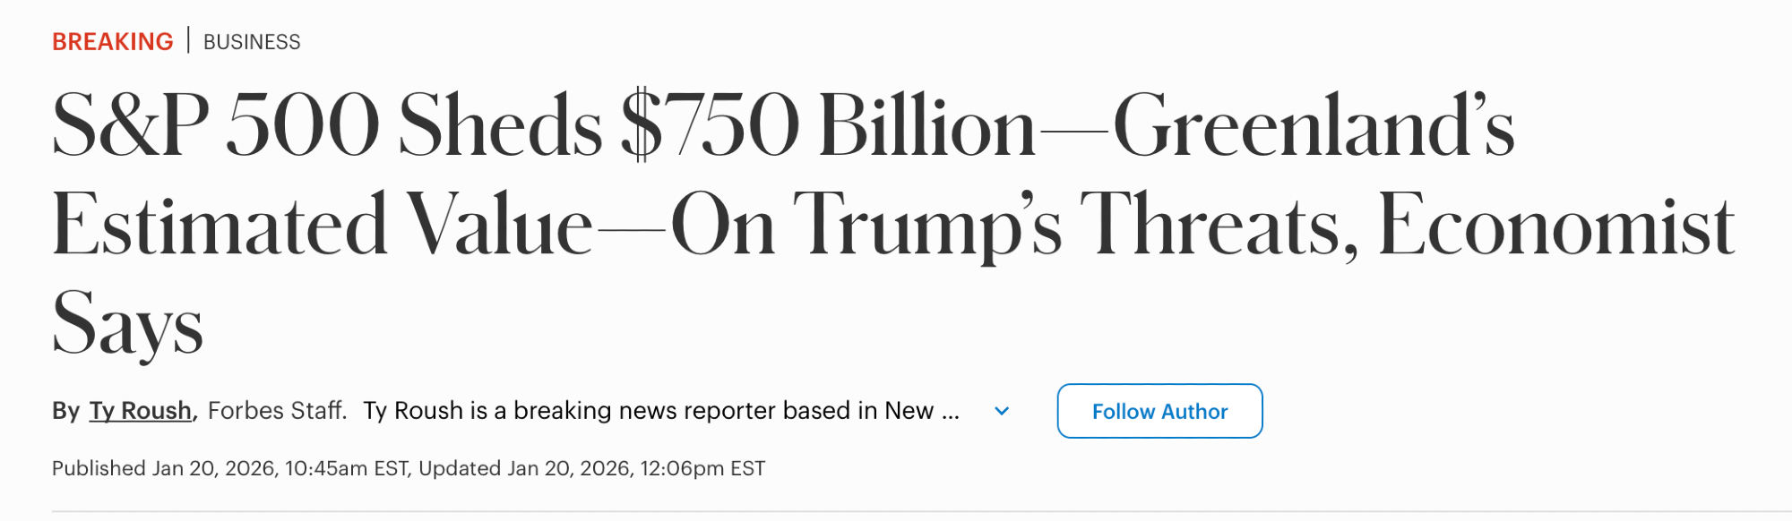Open author Ty Roush's profile link
The width and height of the screenshot is (1792, 521).
coord(141,411)
